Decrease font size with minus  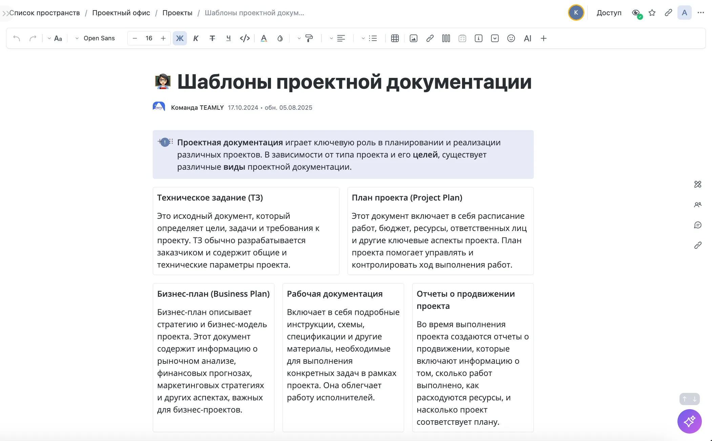tap(135, 38)
